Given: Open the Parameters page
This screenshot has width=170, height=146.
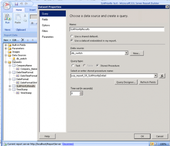Looking at the screenshot, I should 48,37.
